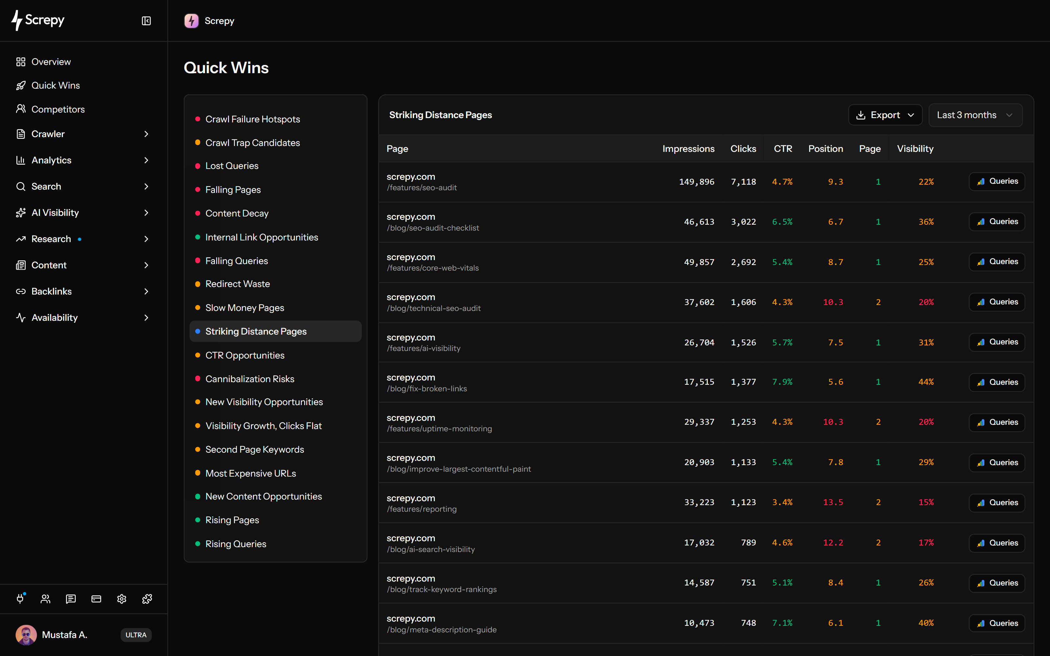Click the ULTRA plan badge
The width and height of the screenshot is (1050, 656).
[x=136, y=635]
